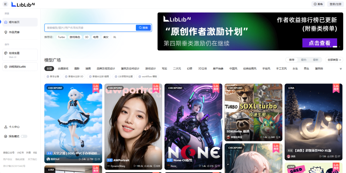Collapse sidebar with hamburger menu icon
The image size is (346, 173).
[5, 4]
